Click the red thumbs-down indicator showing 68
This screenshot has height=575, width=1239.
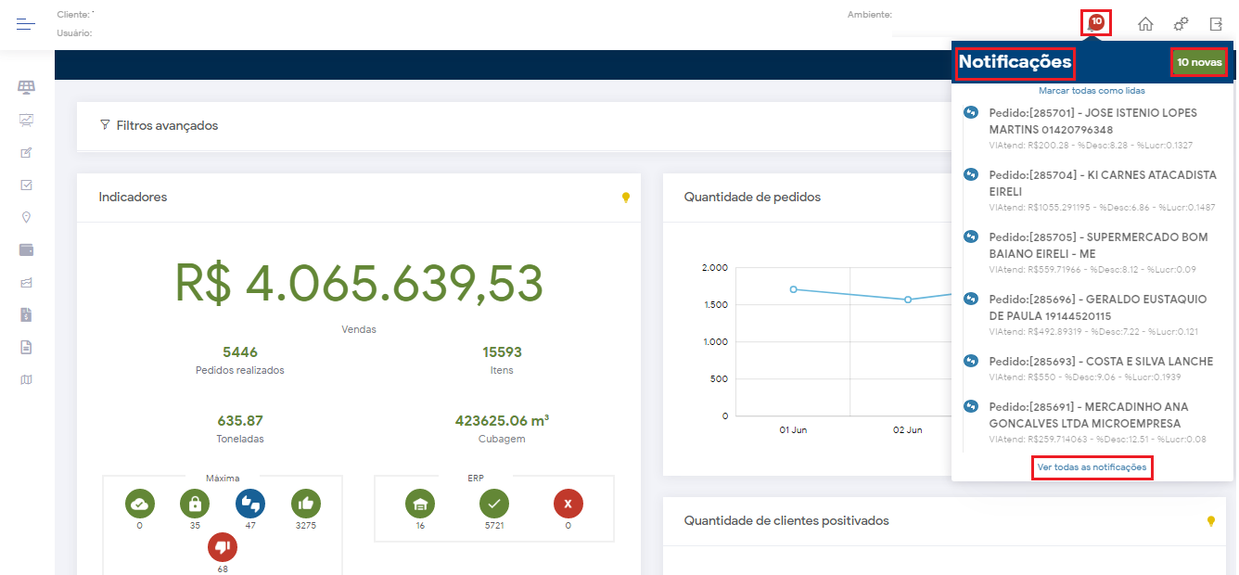[x=223, y=547]
